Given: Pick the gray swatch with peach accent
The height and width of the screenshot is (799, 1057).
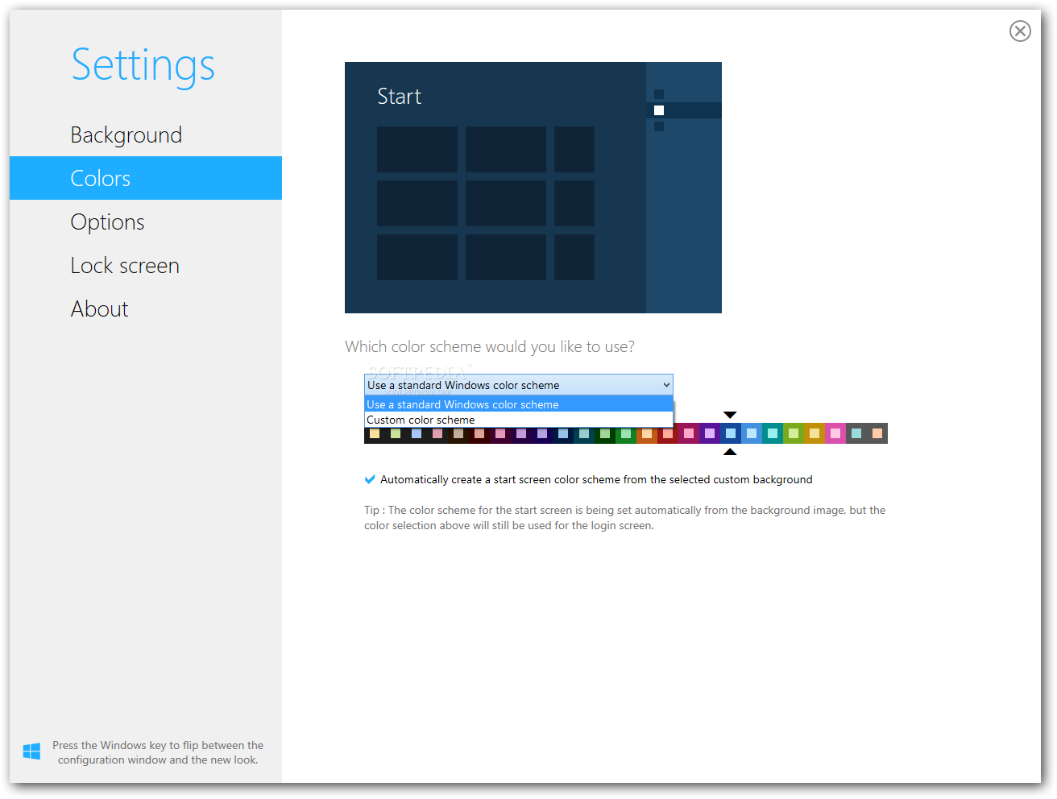Looking at the screenshot, I should click(877, 433).
